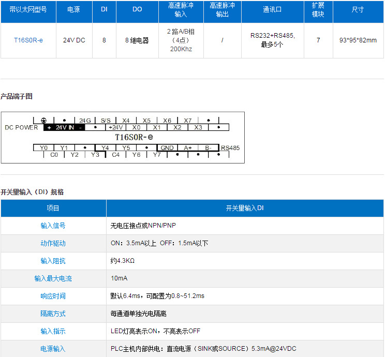Screen dimensions: 385x357
Task: Click the 输入最大电流 row label
Action: tap(53, 278)
